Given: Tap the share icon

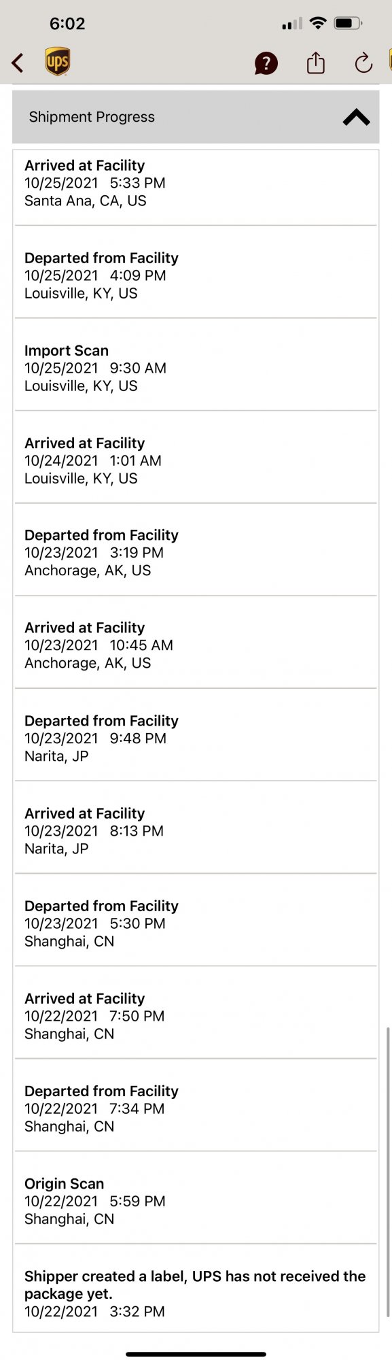Looking at the screenshot, I should pos(316,63).
